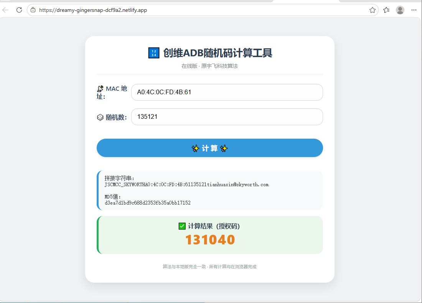The image size is (422, 303).
Task: Open the favorites list icon
Action: click(386, 10)
